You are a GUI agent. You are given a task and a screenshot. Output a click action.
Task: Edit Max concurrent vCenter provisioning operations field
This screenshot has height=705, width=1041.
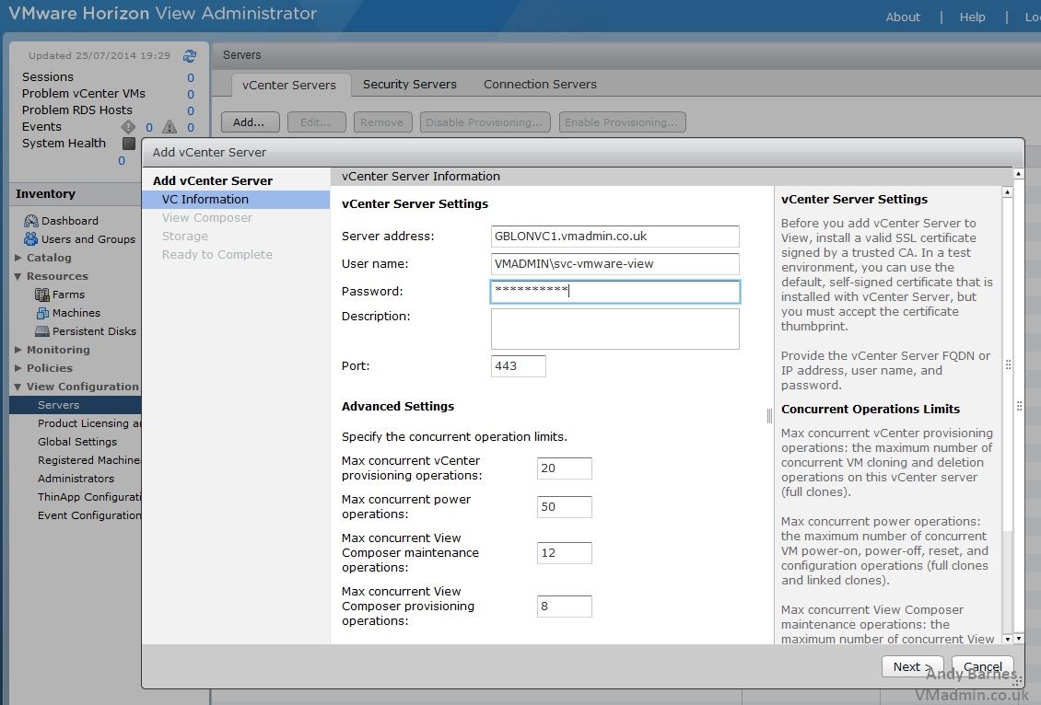click(x=565, y=468)
